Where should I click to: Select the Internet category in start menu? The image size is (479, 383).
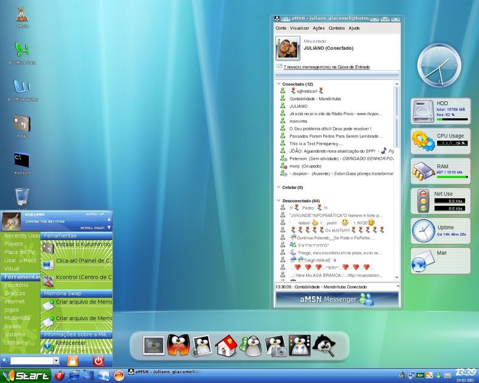14,302
